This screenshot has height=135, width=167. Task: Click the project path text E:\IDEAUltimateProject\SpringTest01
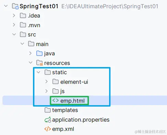110,6
